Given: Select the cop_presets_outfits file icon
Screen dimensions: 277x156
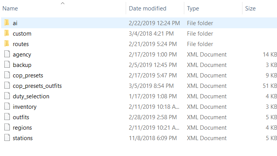Looking at the screenshot, I should [7, 86].
